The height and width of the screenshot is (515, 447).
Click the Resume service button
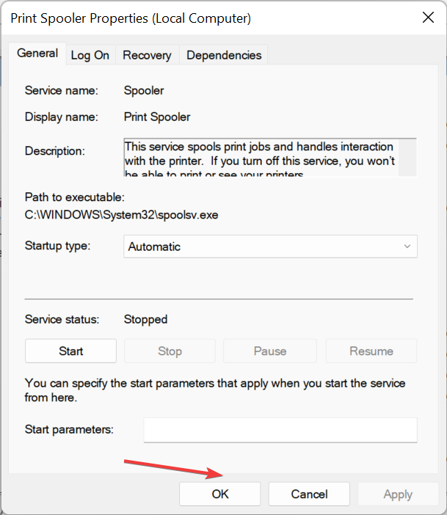click(x=371, y=351)
